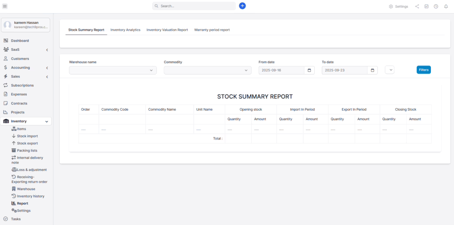This screenshot has height=225, width=454.
Task: Switch to the Inventory Valuation Report tab
Action: click(167, 30)
